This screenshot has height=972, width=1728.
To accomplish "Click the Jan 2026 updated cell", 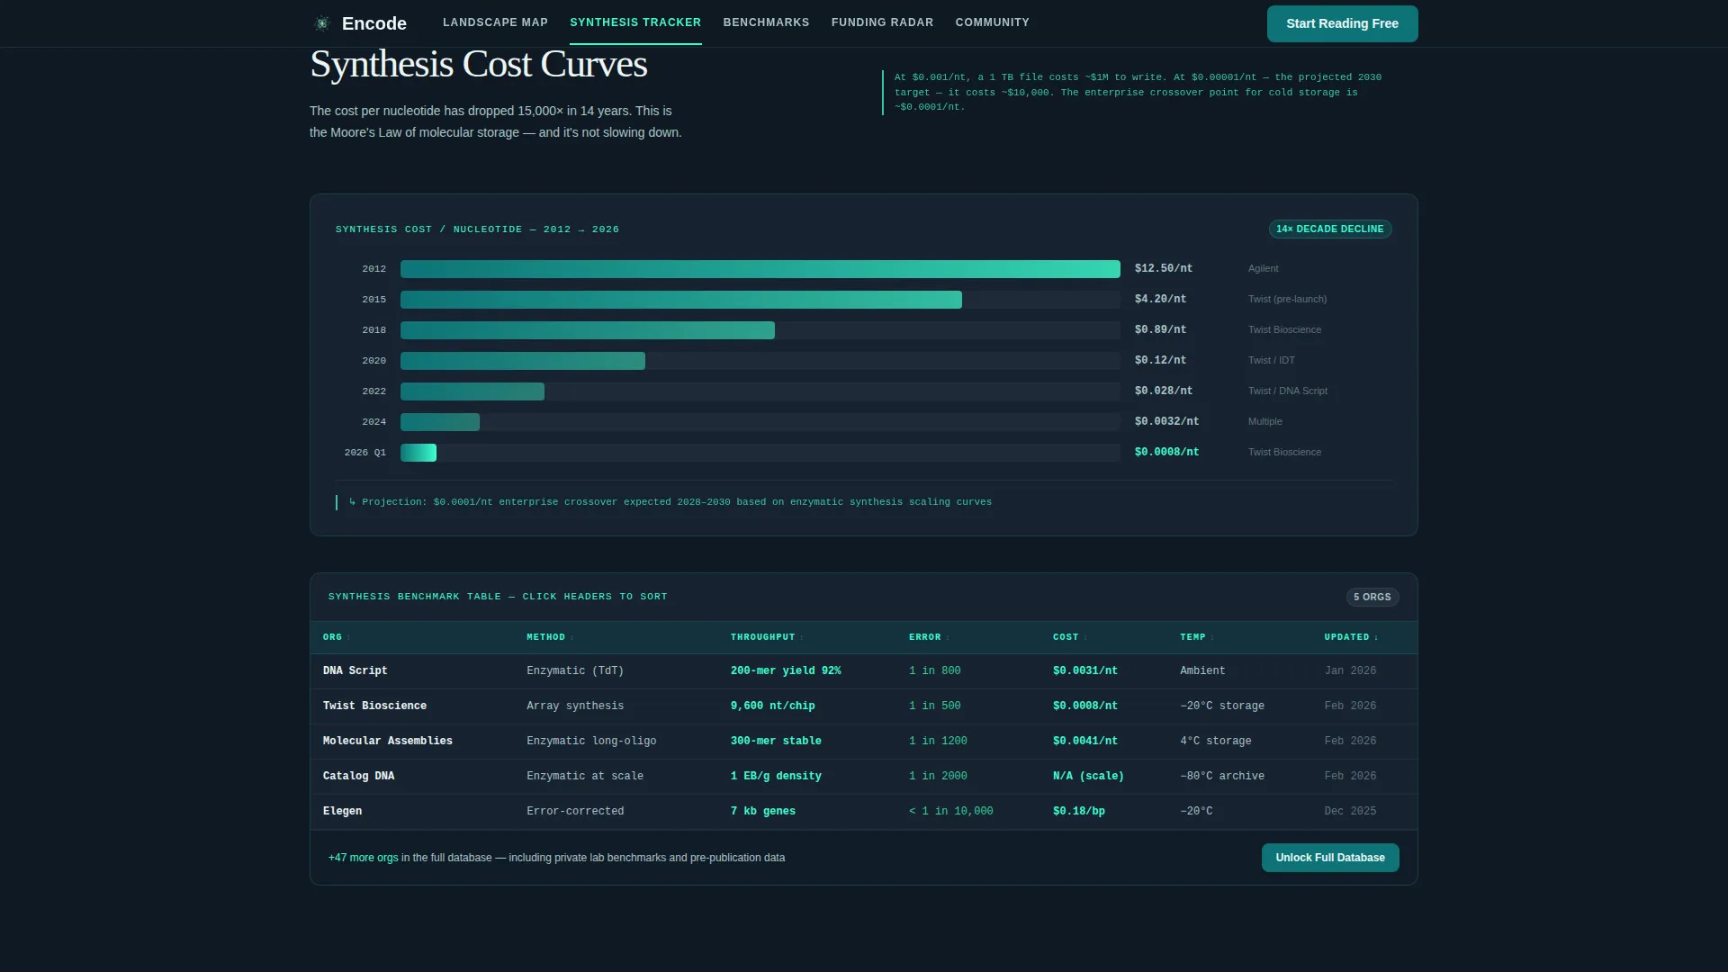I will pyautogui.click(x=1350, y=671).
